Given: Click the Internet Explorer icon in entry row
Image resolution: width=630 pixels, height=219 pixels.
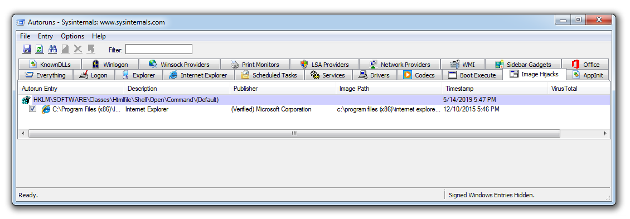Looking at the screenshot, I should tap(46, 109).
